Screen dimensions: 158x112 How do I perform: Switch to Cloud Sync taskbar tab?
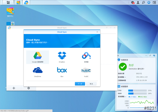[26, 2]
